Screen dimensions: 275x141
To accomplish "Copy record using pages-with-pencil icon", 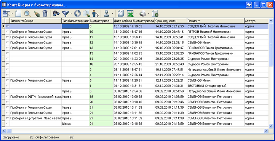I will [86, 13].
